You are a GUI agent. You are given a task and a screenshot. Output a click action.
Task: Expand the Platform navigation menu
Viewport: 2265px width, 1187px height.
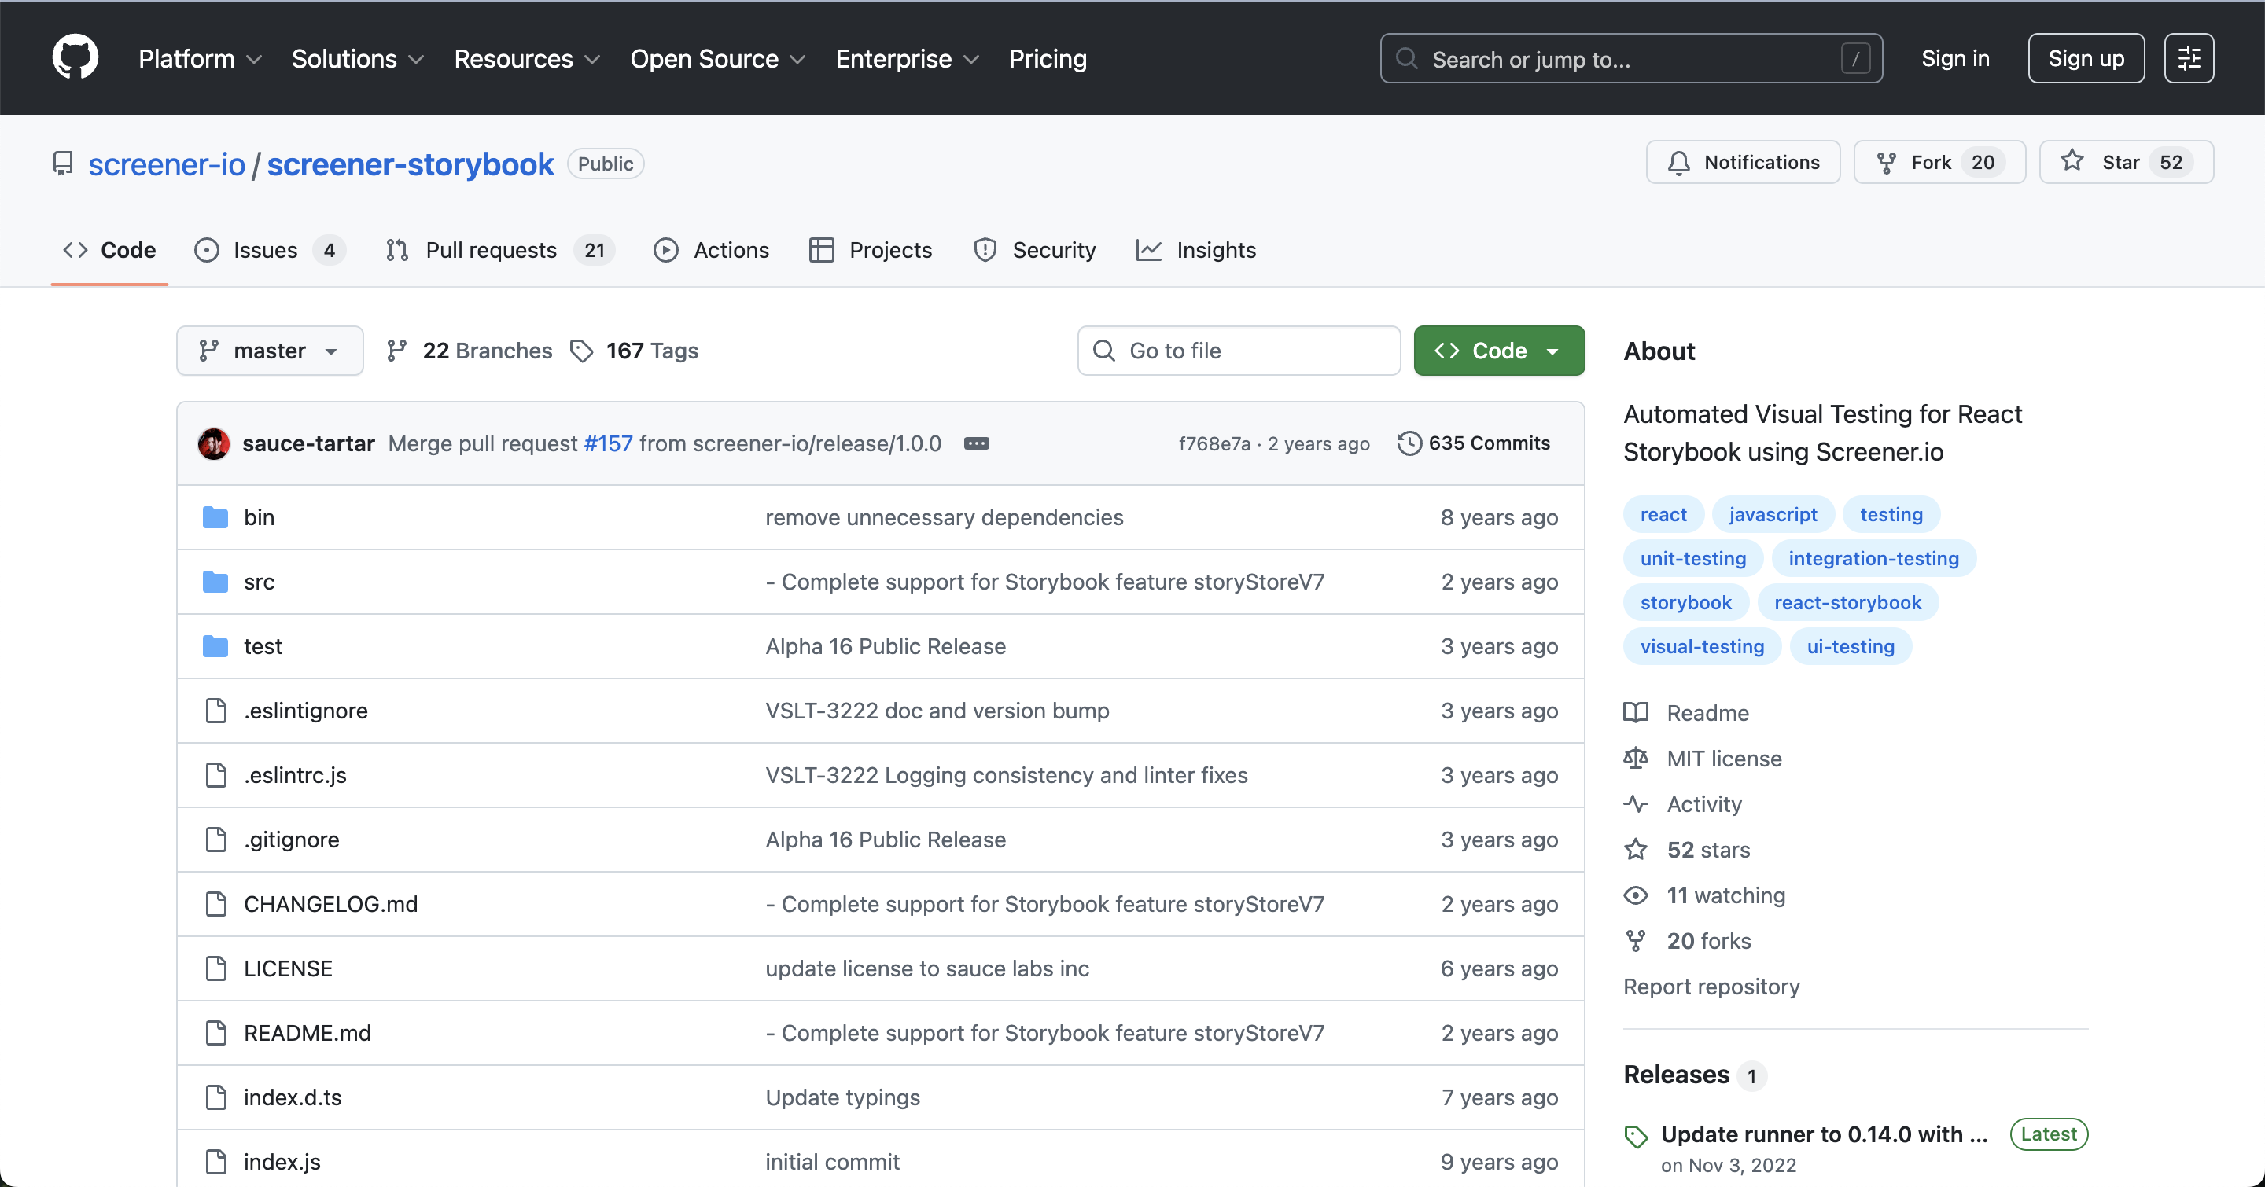click(x=200, y=59)
